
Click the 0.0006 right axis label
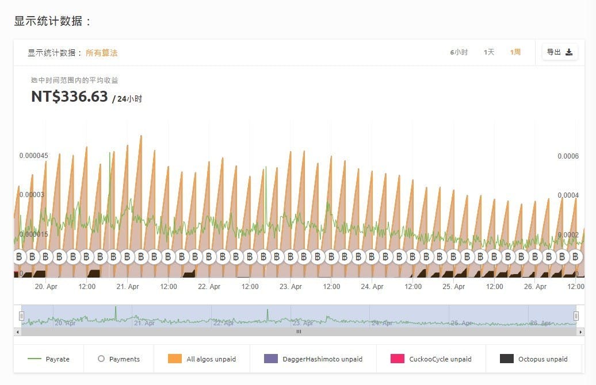[x=568, y=156]
